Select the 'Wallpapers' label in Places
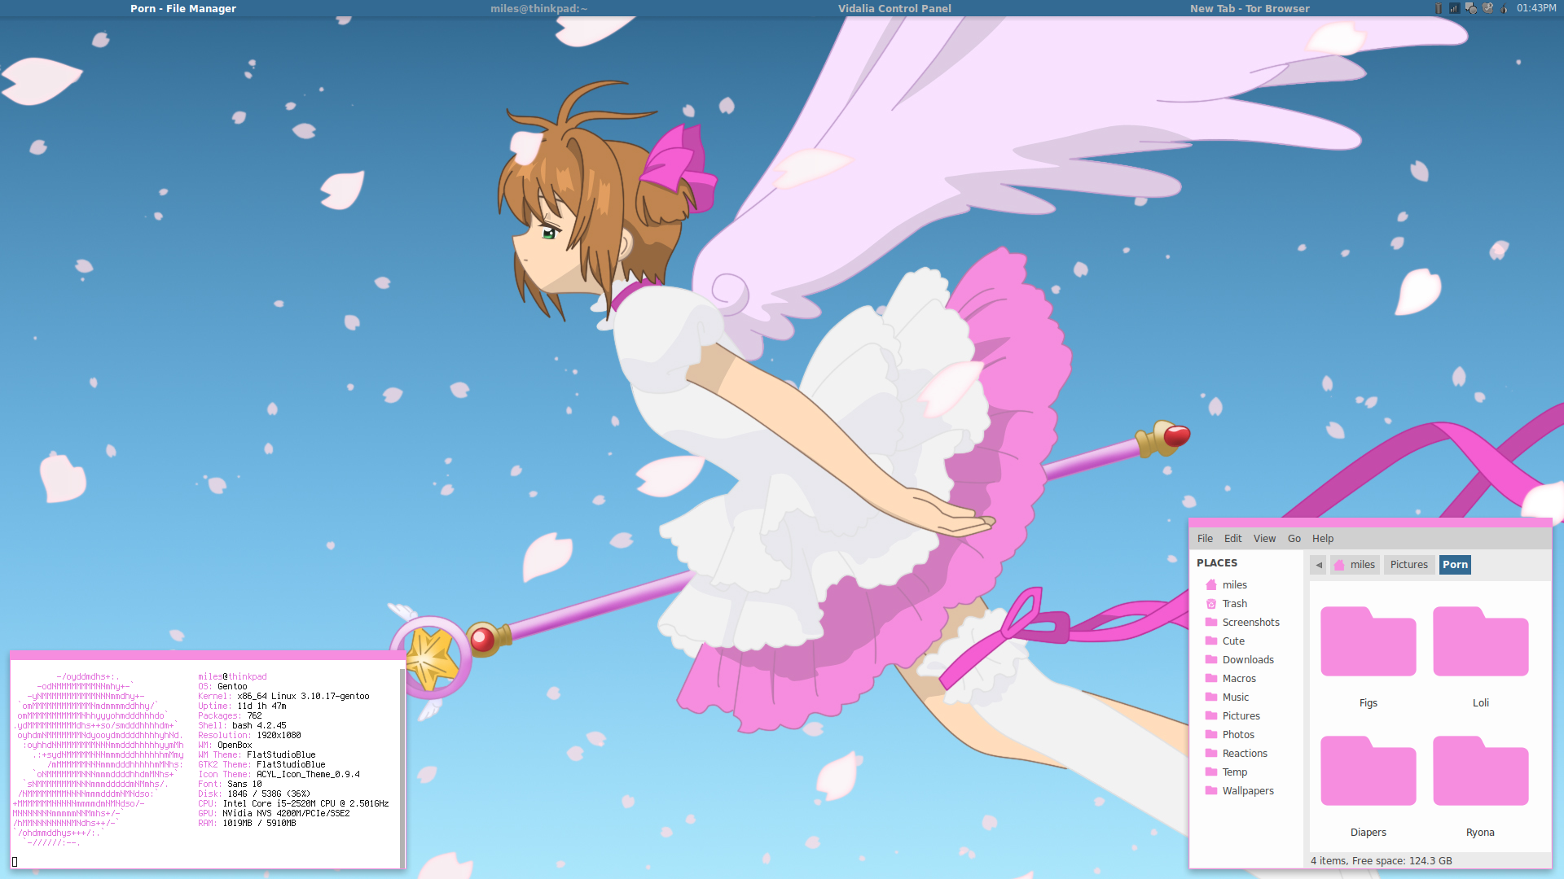Viewport: 1564px width, 879px height. click(1248, 791)
